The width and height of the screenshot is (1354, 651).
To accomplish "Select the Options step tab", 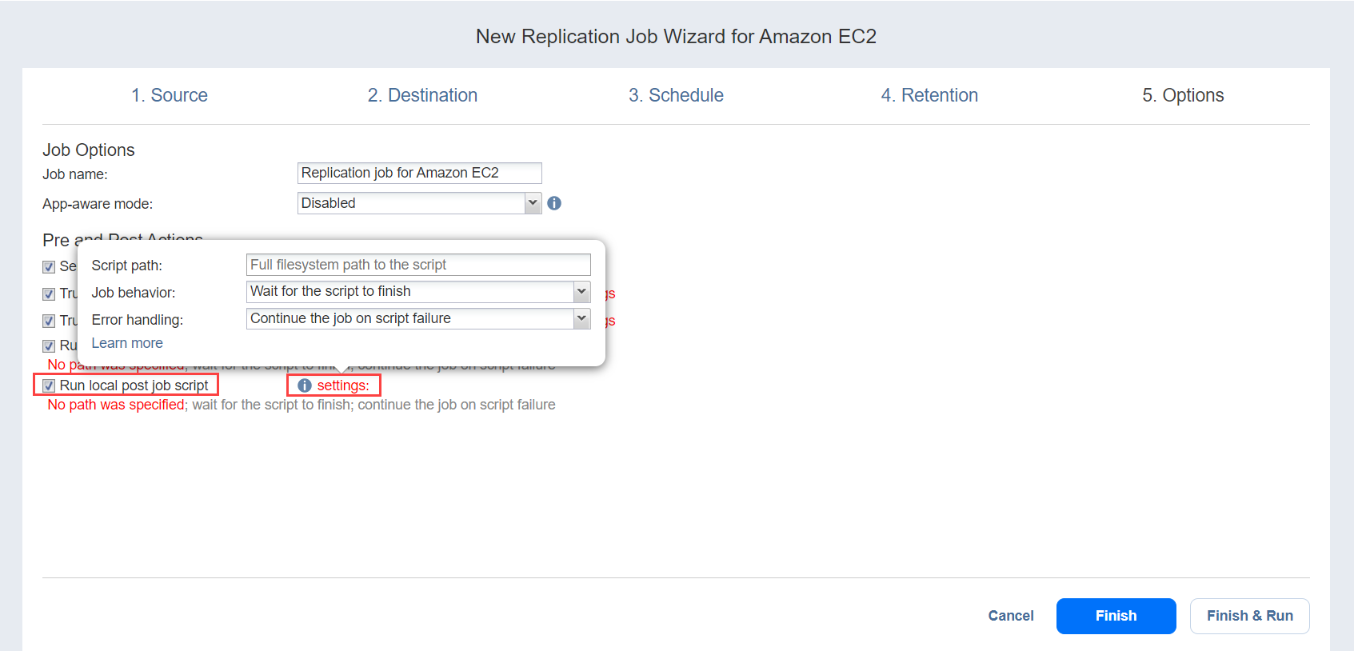I will pyautogui.click(x=1183, y=95).
